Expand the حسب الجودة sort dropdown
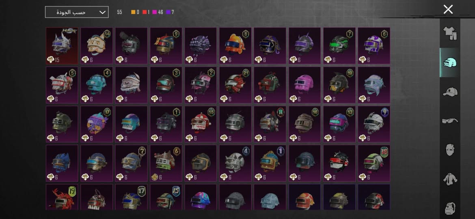 pyautogui.click(x=77, y=12)
